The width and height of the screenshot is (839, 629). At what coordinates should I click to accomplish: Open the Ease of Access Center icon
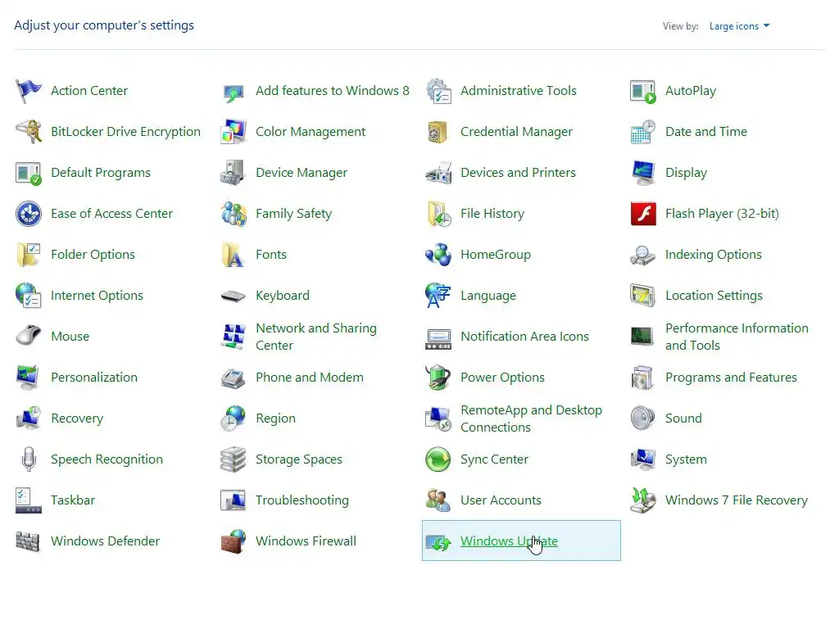[x=29, y=214]
